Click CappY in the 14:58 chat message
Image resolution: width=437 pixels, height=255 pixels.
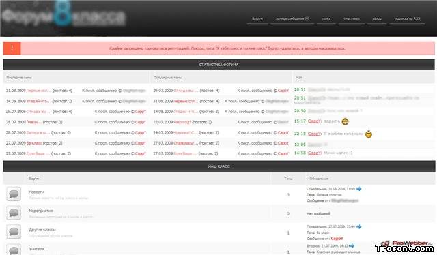pyautogui.click(x=314, y=153)
